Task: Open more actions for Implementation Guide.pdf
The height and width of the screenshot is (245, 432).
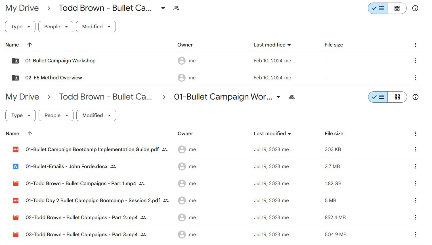Action: [416, 149]
